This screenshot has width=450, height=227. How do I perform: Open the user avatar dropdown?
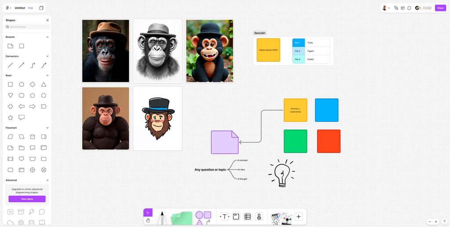click(x=386, y=8)
